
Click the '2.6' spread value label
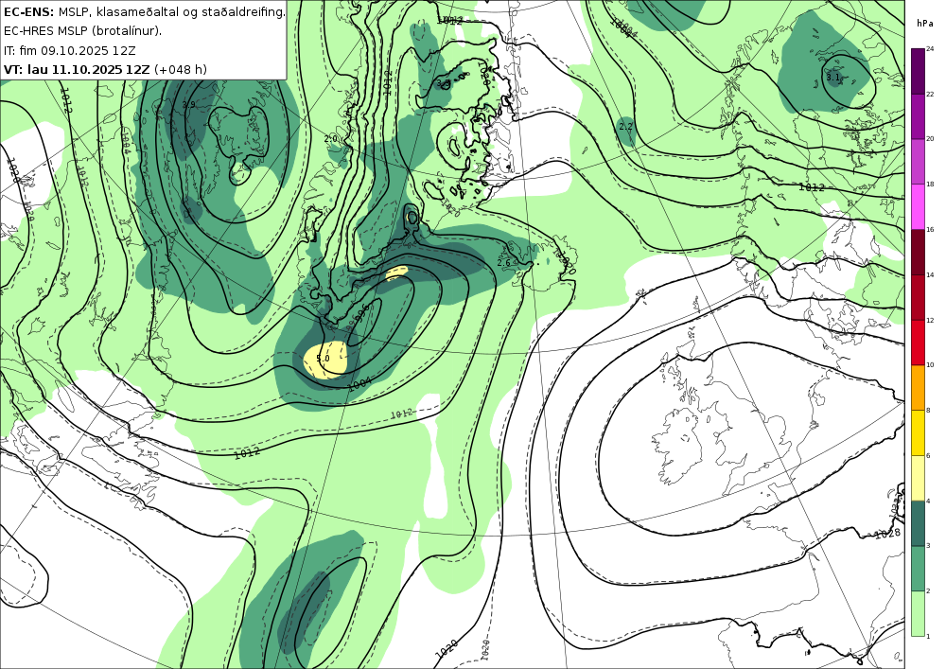click(x=504, y=262)
